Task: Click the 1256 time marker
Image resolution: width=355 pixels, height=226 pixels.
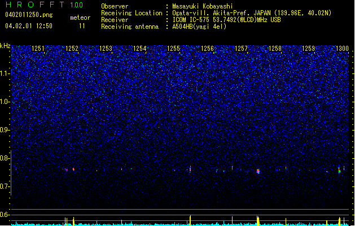Action: click(207, 49)
